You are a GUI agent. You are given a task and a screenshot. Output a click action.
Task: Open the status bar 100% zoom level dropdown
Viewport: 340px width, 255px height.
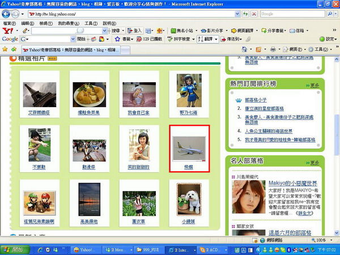(331, 240)
